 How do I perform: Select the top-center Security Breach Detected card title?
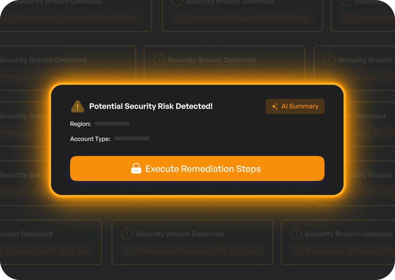tap(230, 2)
